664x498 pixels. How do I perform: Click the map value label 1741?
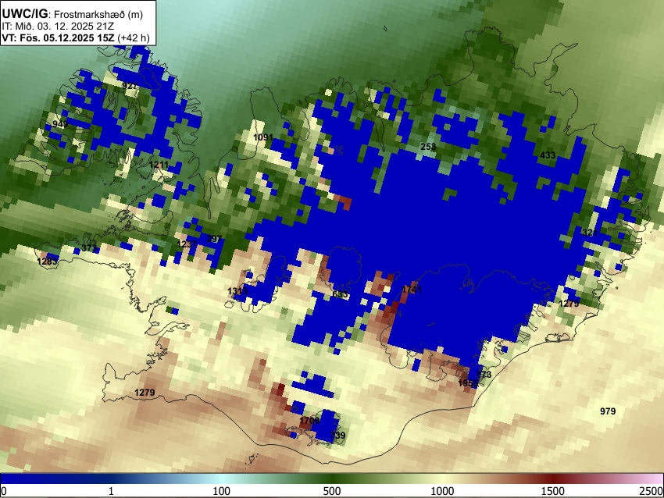click(x=412, y=290)
